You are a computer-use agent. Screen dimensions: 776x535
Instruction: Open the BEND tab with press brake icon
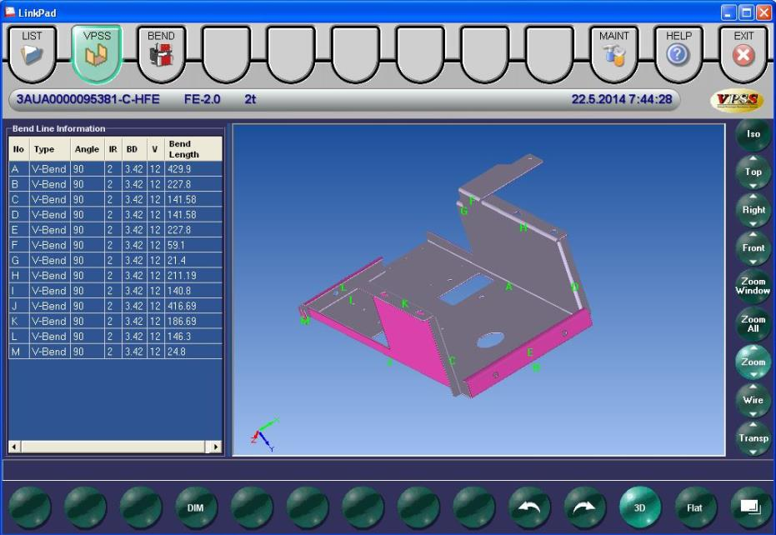[x=162, y=53]
